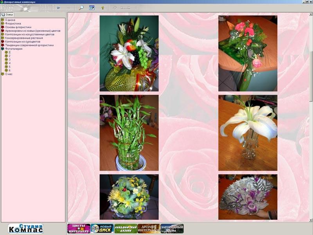The image size is (313, 235).
Task: Switch to the Статьи tab
Action: 7,14
